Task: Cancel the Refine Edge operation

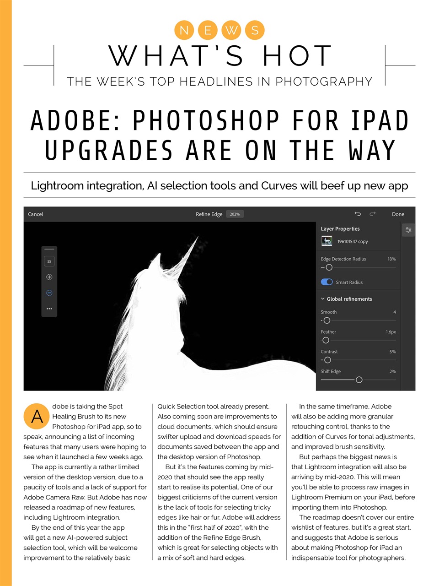Action: tap(35, 214)
